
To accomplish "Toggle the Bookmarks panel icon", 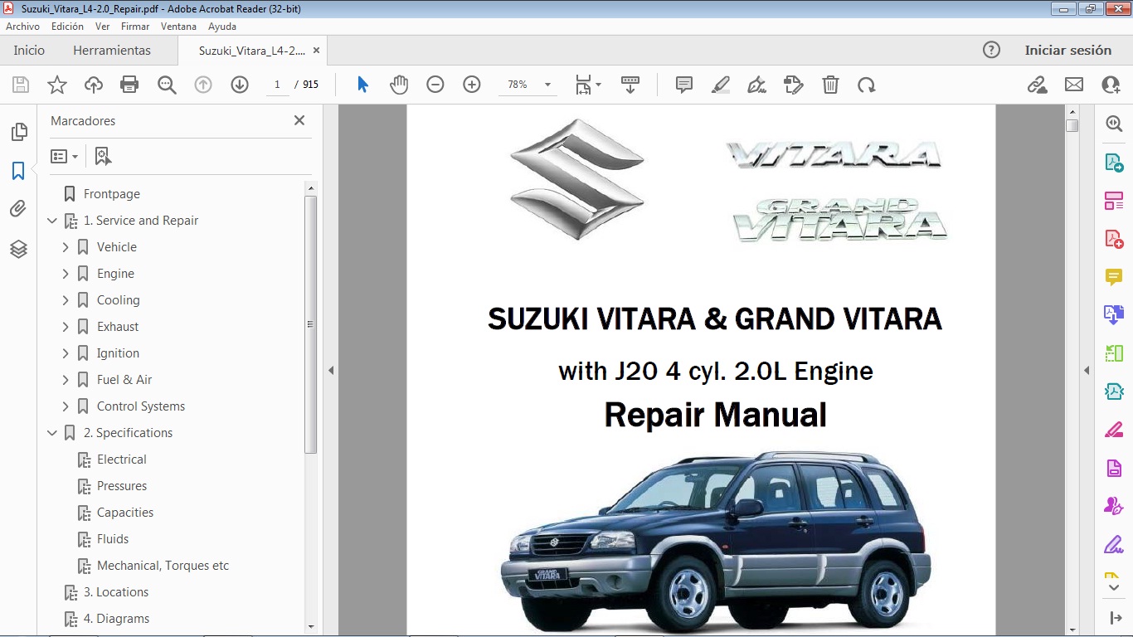I will click(x=18, y=171).
